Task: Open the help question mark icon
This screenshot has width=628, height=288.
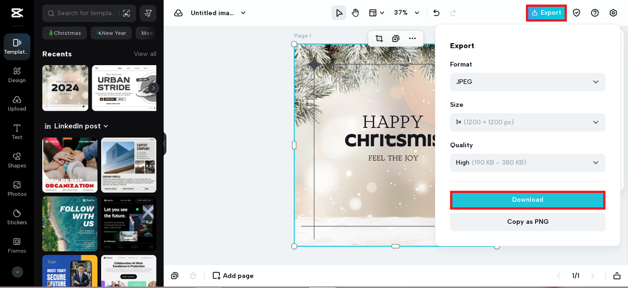Action: pos(595,13)
